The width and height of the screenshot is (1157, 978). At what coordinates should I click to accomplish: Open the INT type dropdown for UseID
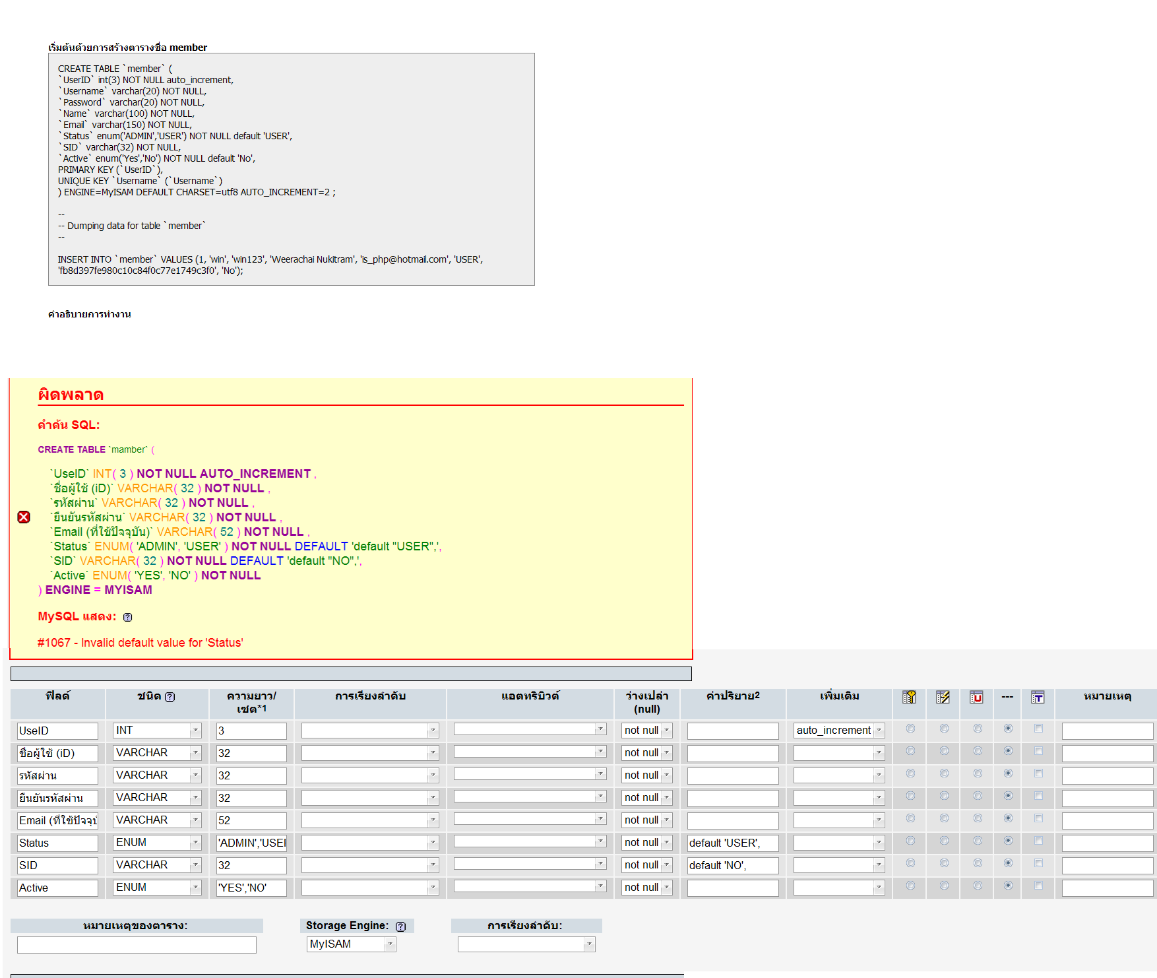pyautogui.click(x=157, y=731)
